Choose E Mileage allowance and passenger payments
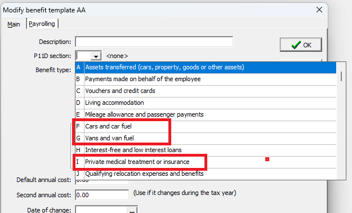The height and width of the screenshot is (213, 352). [206, 114]
